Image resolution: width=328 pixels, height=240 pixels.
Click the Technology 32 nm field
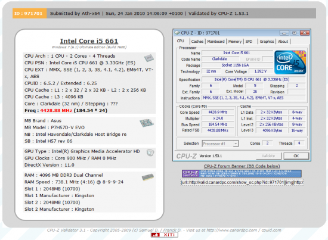pyautogui.click(x=211, y=71)
